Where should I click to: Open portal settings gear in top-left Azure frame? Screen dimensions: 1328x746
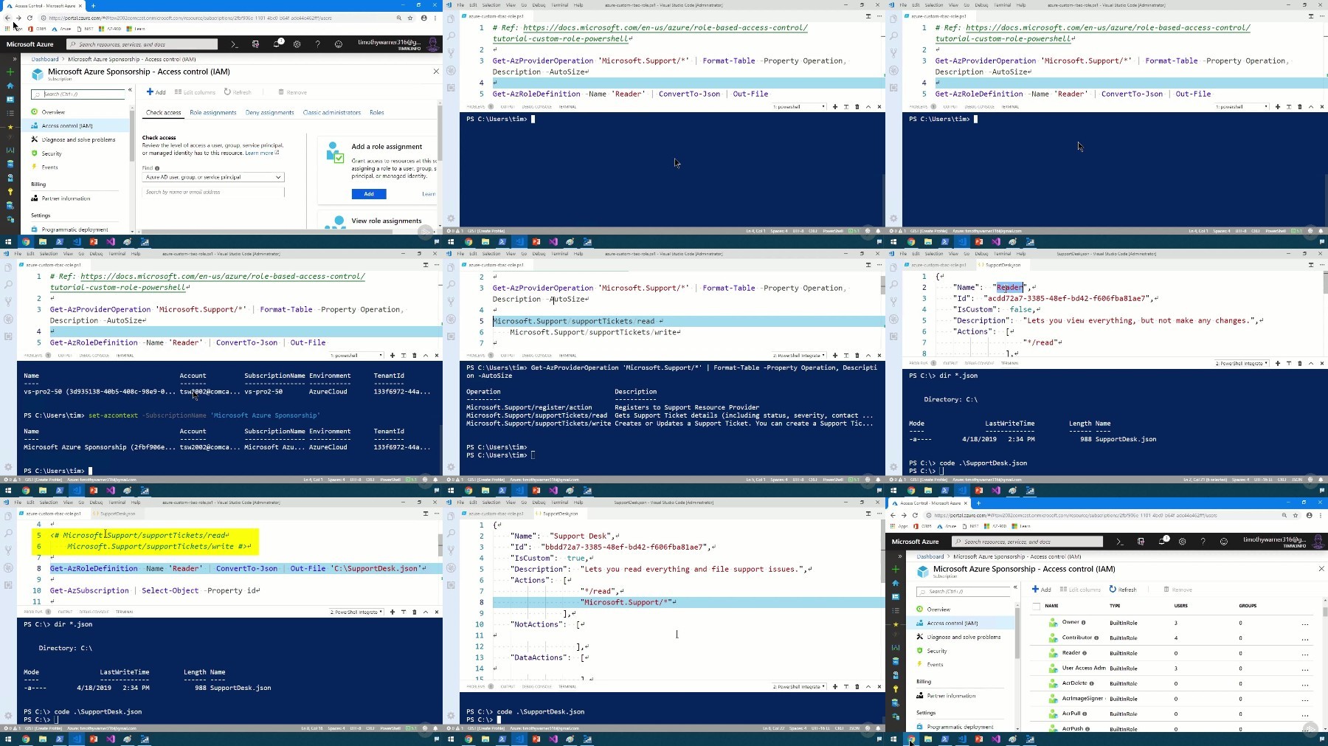pyautogui.click(x=297, y=44)
